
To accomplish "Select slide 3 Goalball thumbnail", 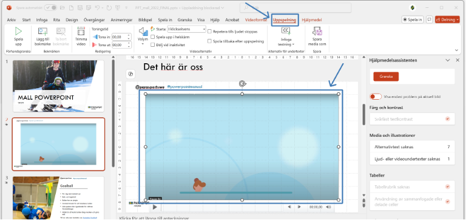I will [58, 198].
